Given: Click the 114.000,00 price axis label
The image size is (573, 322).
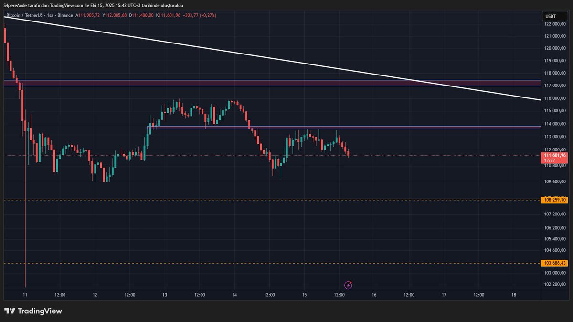Looking at the screenshot, I should 555,124.
